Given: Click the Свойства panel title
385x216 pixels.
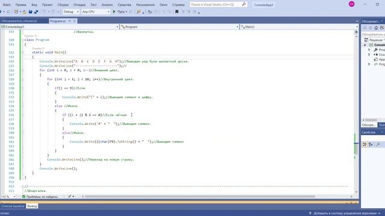Looking at the screenshot, I should coord(369,132).
